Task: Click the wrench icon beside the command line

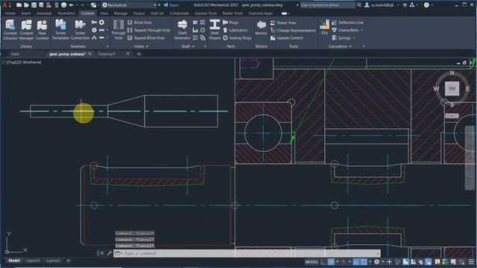Action: pos(110,253)
